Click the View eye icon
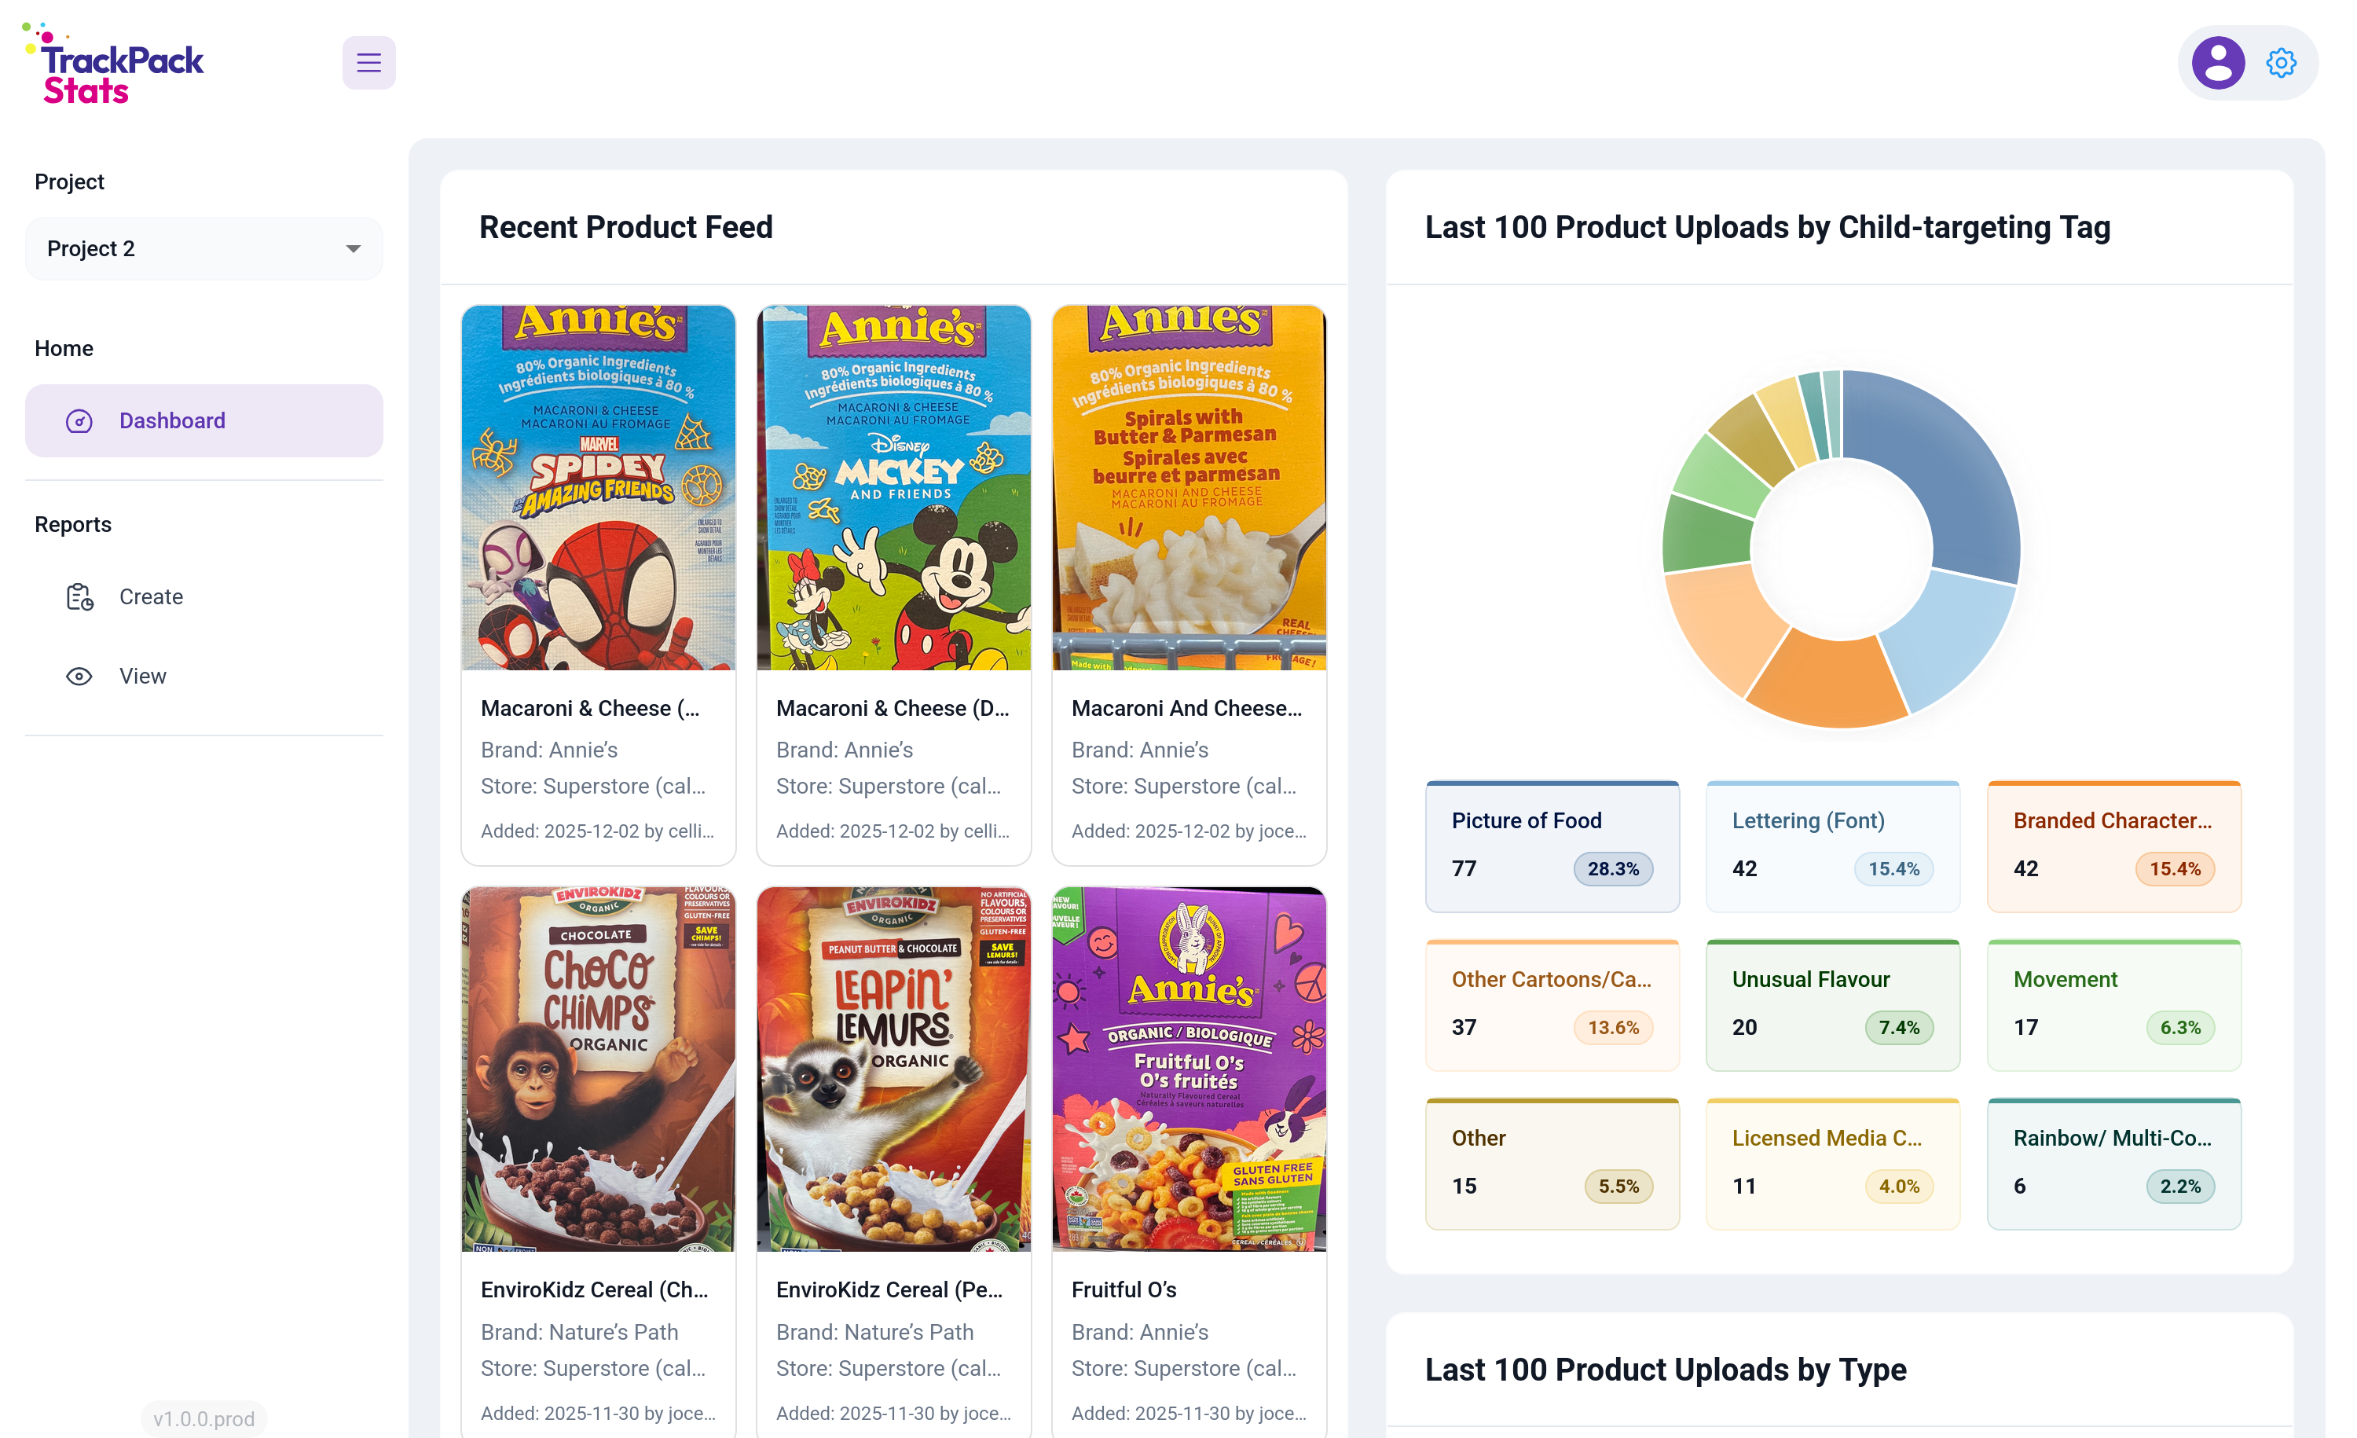The height and width of the screenshot is (1438, 2357). (79, 677)
